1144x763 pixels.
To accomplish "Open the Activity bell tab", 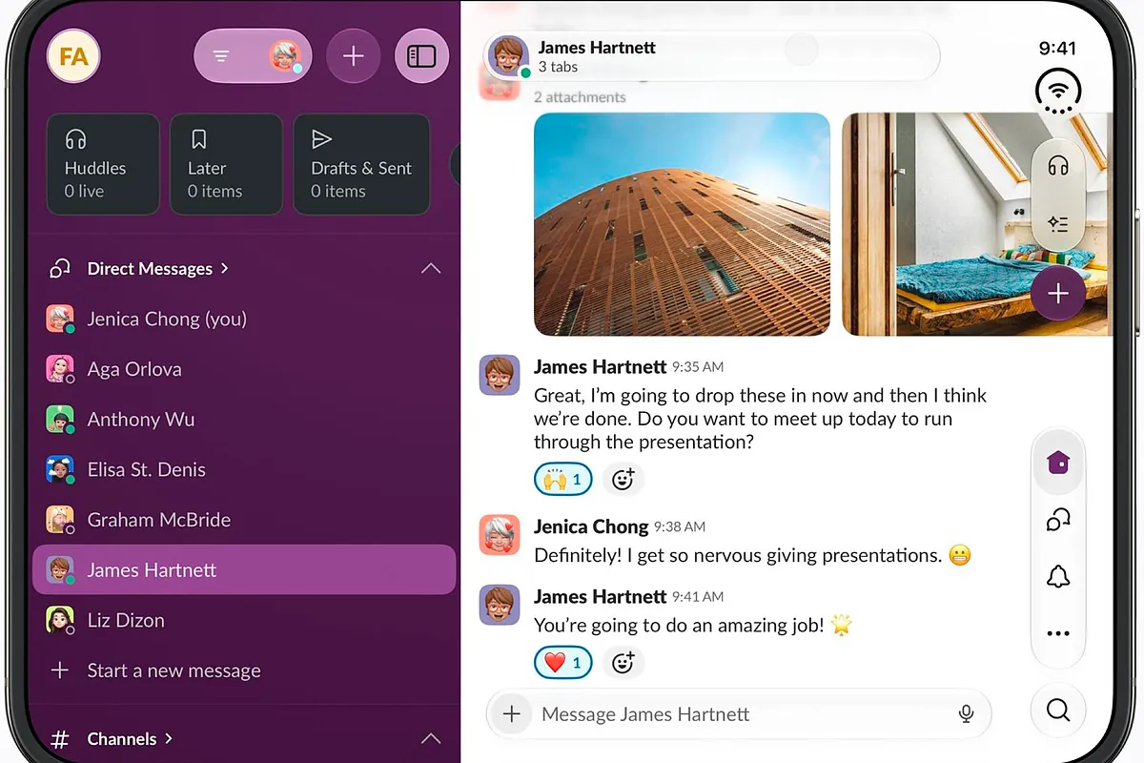I will (1058, 577).
